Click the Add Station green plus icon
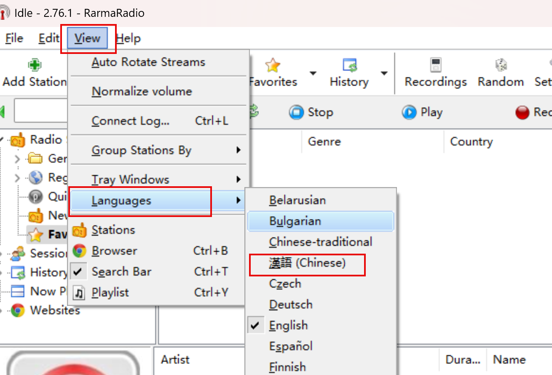The height and width of the screenshot is (375, 552). (x=35, y=65)
